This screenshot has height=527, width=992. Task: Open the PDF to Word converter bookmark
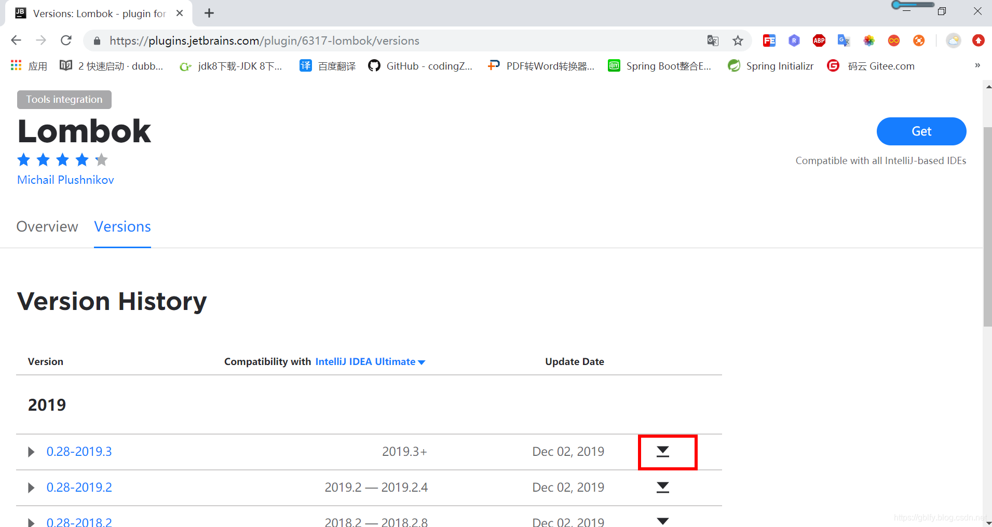tap(541, 66)
